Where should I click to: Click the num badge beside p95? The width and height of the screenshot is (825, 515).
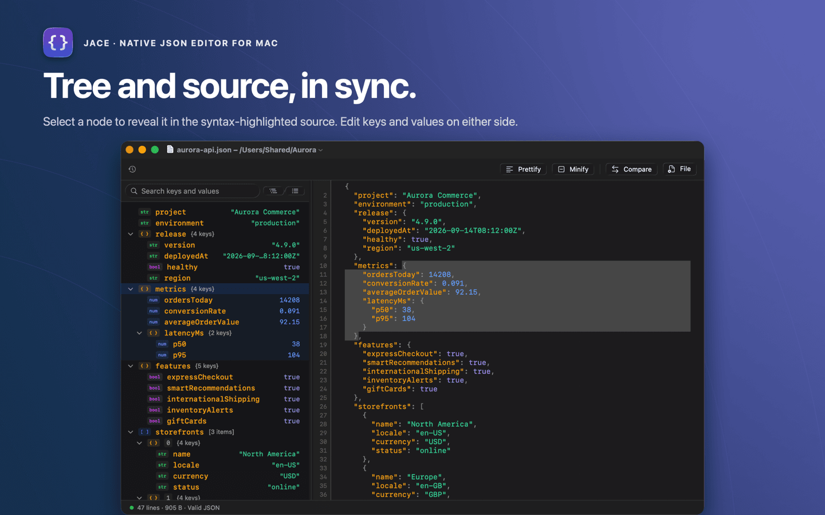click(x=162, y=355)
